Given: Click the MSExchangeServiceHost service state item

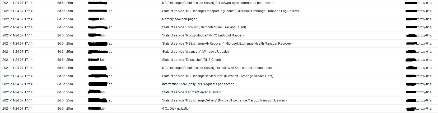Looking at the screenshot, I should (x=217, y=76).
